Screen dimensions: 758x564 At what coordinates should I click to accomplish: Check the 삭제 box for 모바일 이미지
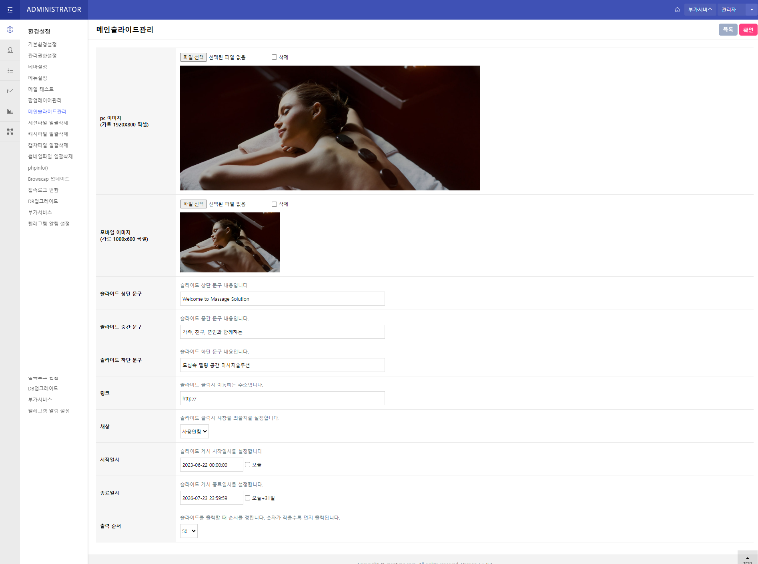coord(274,204)
